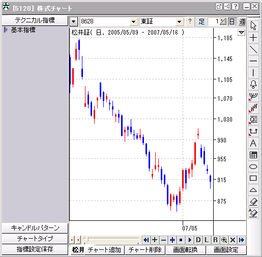Click 画面転換 button
The image size is (262, 257).
(186, 250)
